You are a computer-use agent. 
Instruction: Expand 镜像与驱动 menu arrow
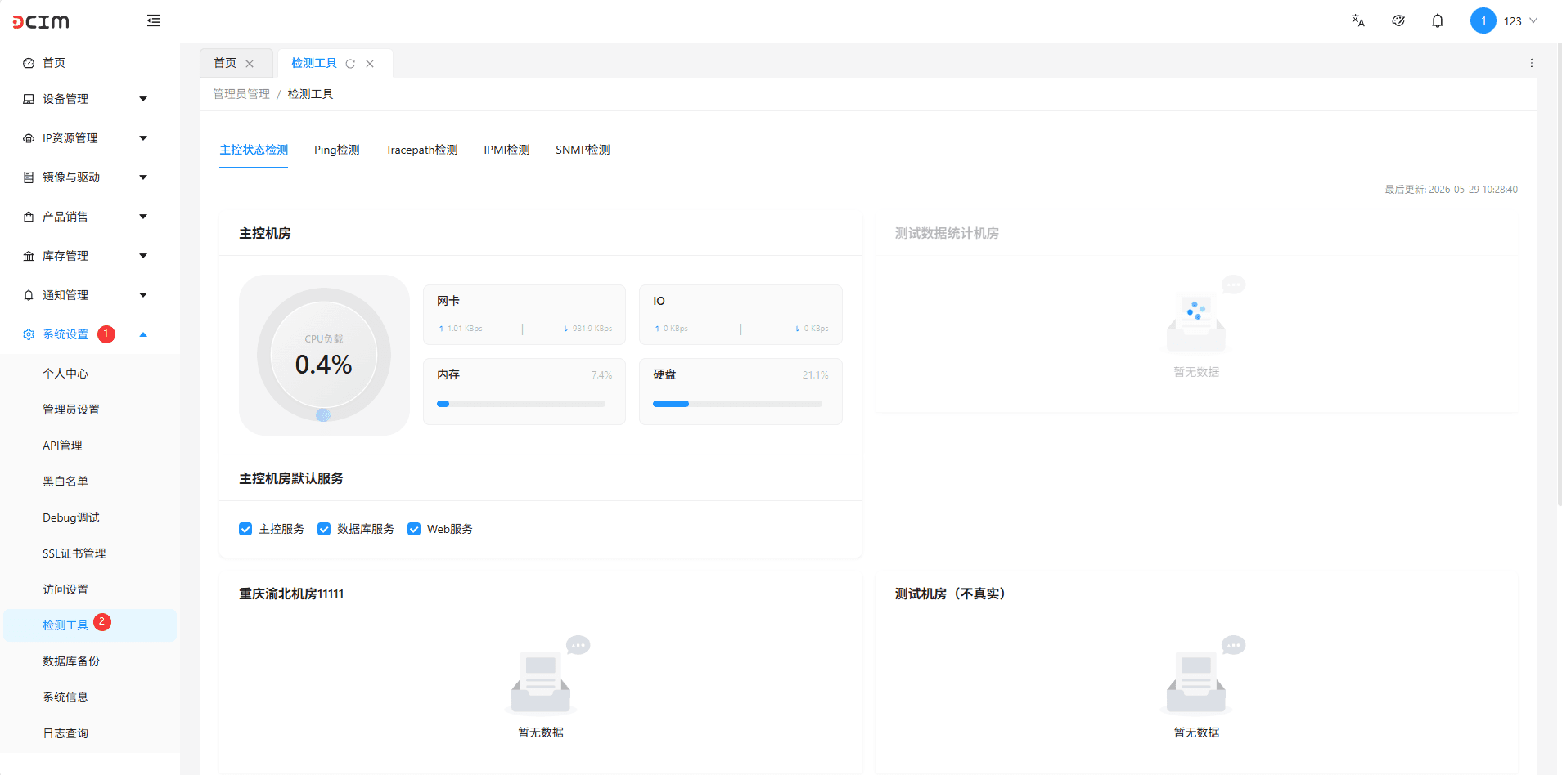143,177
